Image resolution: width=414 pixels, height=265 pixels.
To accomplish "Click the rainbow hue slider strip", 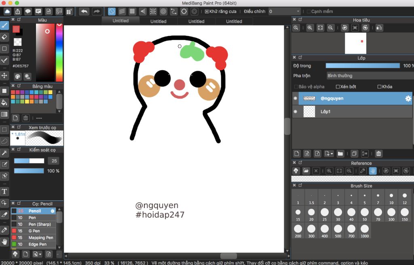I will click(59, 53).
